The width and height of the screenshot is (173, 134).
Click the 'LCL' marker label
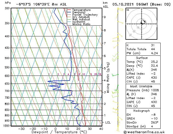pos(108,122)
